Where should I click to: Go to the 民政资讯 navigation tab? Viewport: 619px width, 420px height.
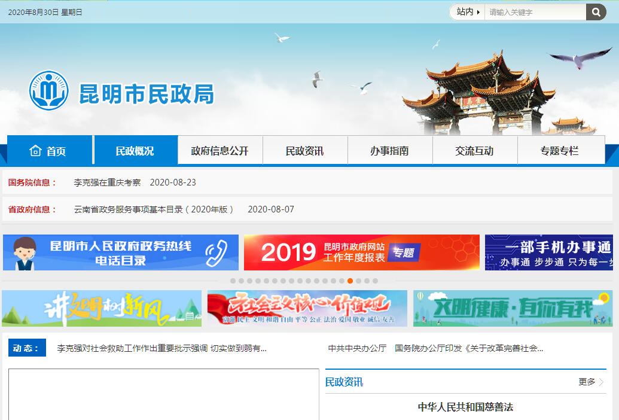tap(304, 151)
